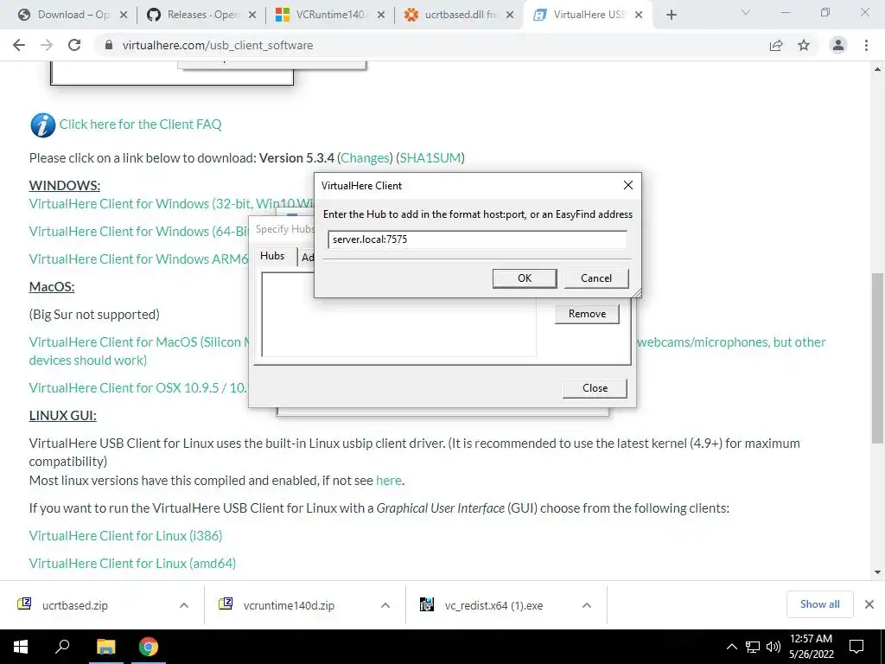885x664 pixels.
Task: Click VirtualHere Client for OSX 10.9.5 link
Action: click(x=138, y=388)
